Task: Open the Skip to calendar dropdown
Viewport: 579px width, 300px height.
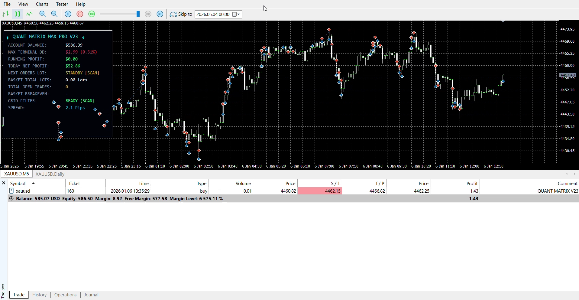Action: (x=237, y=15)
